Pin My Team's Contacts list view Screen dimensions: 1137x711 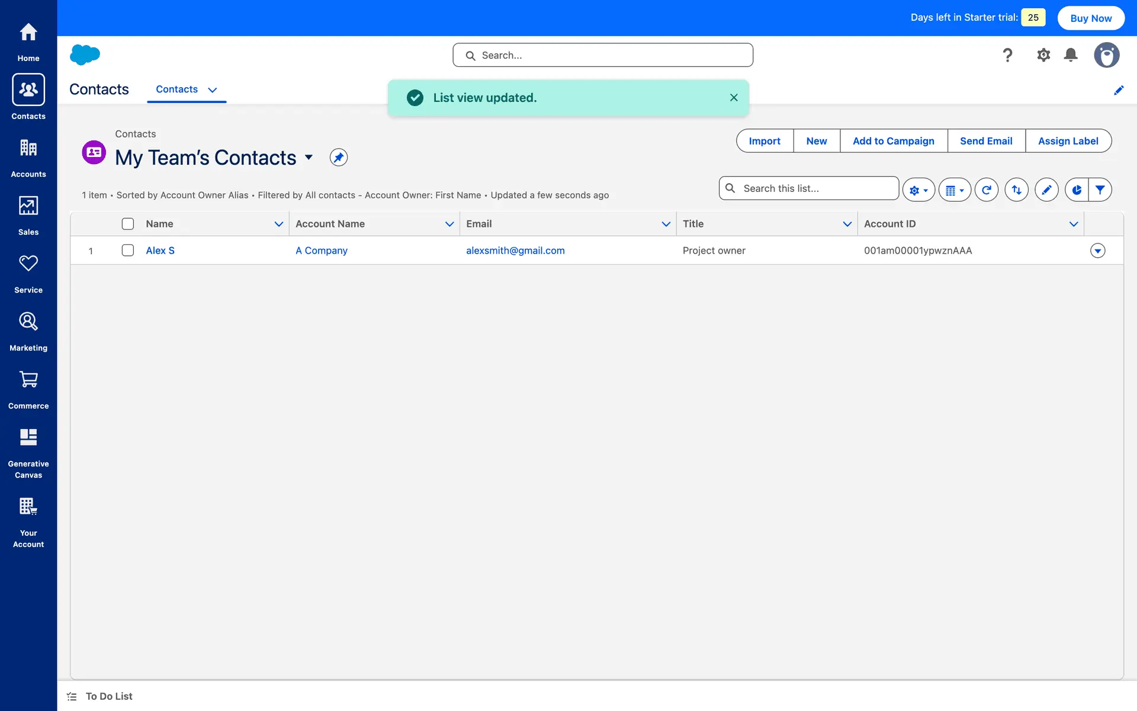[x=338, y=158]
